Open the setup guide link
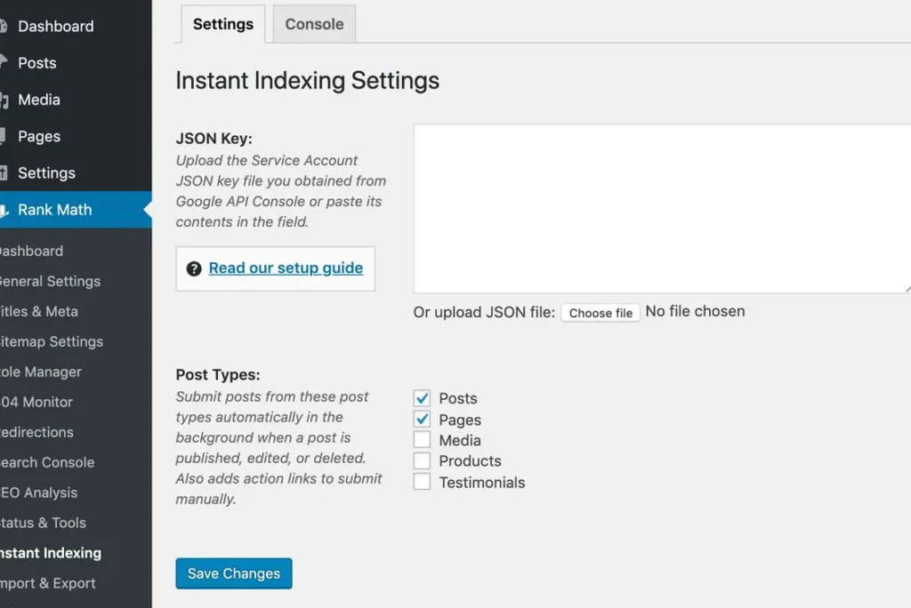The image size is (911, 608). click(285, 268)
